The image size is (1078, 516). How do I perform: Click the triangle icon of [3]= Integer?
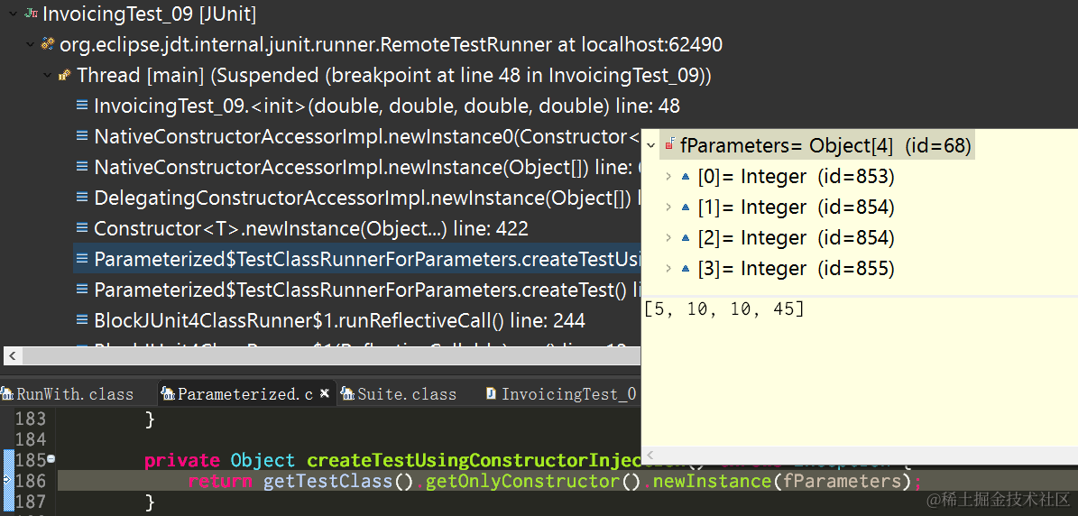click(686, 268)
